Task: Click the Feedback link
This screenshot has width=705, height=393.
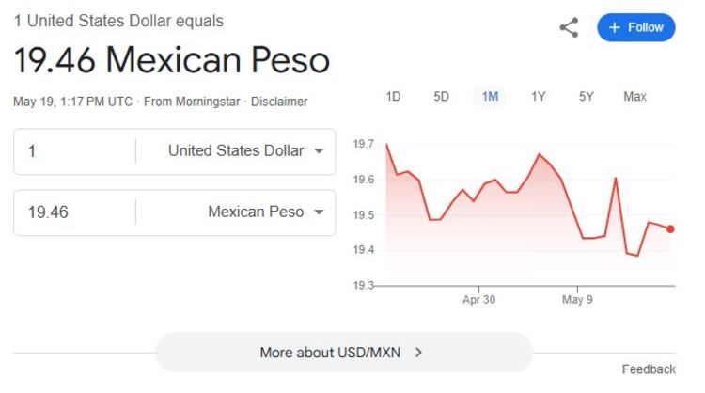Action: click(649, 369)
